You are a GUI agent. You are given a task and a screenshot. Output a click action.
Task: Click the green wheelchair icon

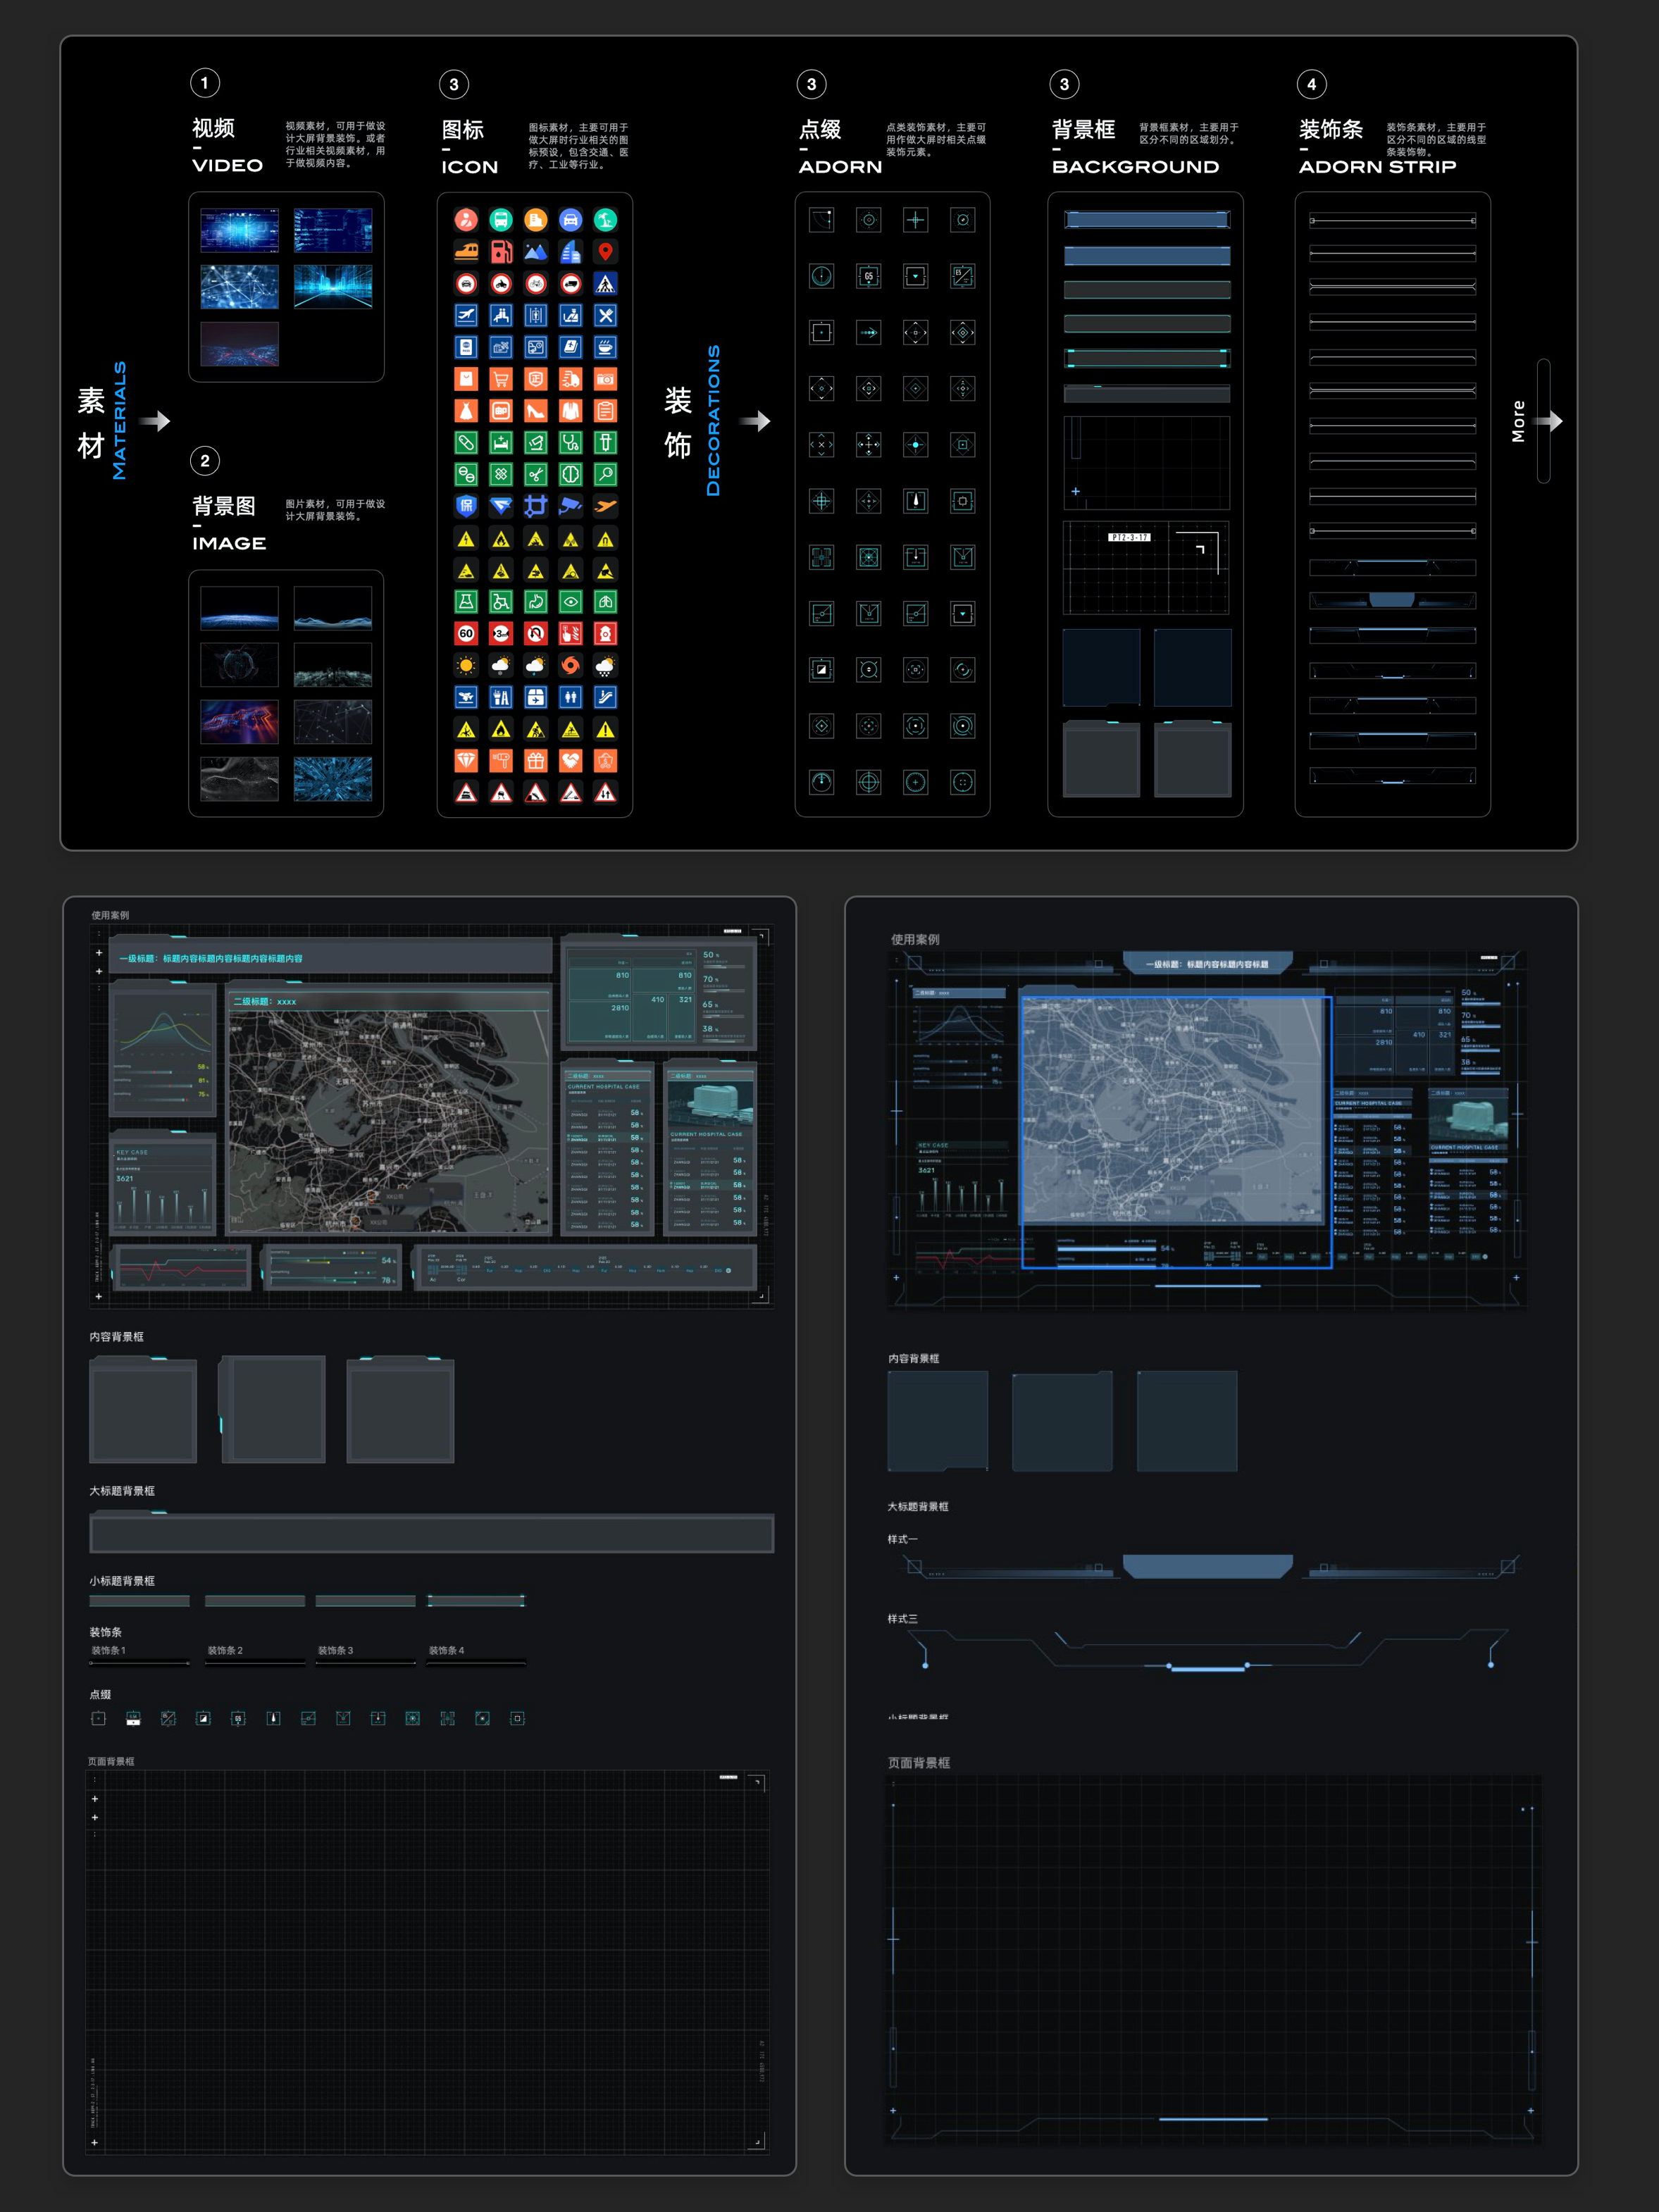[501, 602]
